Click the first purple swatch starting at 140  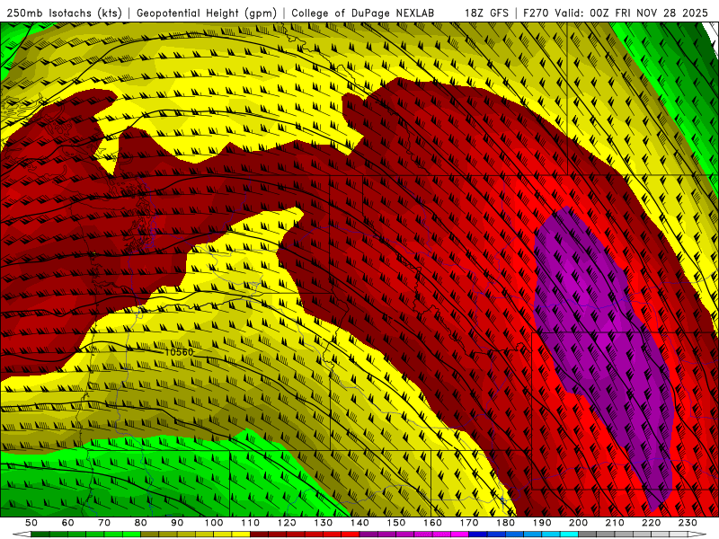coord(368,534)
